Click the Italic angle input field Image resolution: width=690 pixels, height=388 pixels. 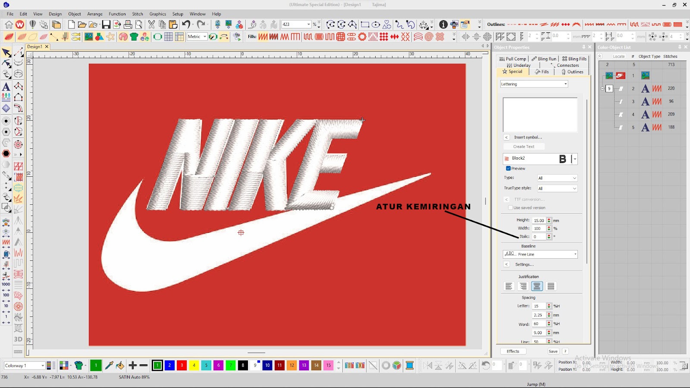click(x=539, y=237)
